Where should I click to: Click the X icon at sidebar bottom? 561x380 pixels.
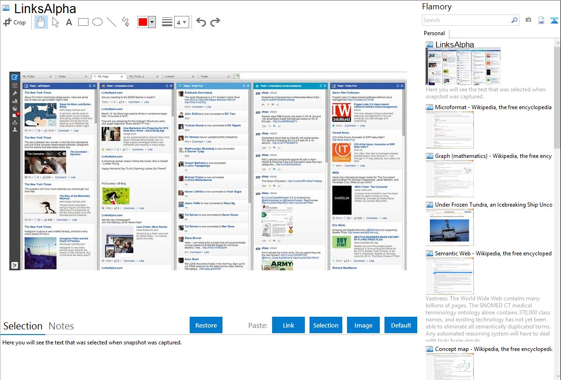point(15,265)
